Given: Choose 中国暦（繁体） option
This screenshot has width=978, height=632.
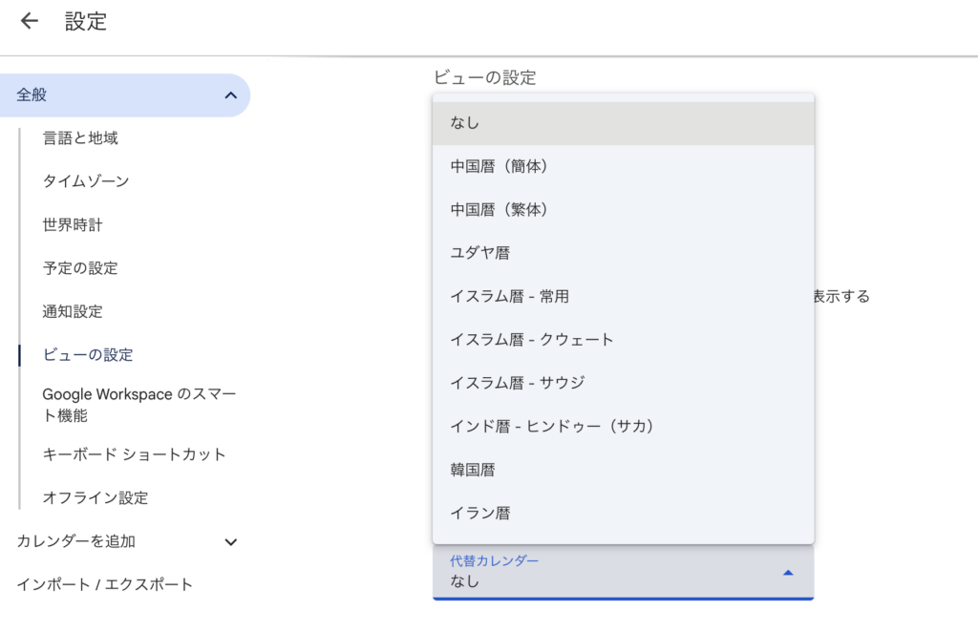Looking at the screenshot, I should (x=623, y=209).
